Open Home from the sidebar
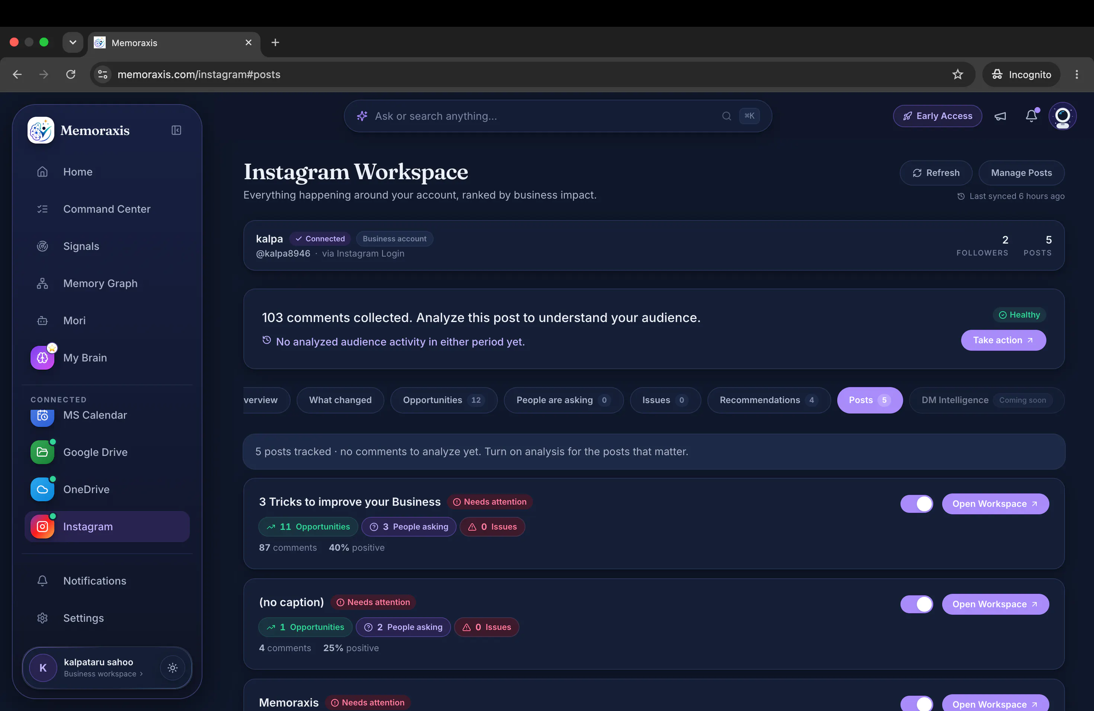This screenshot has height=711, width=1094. 107,172
